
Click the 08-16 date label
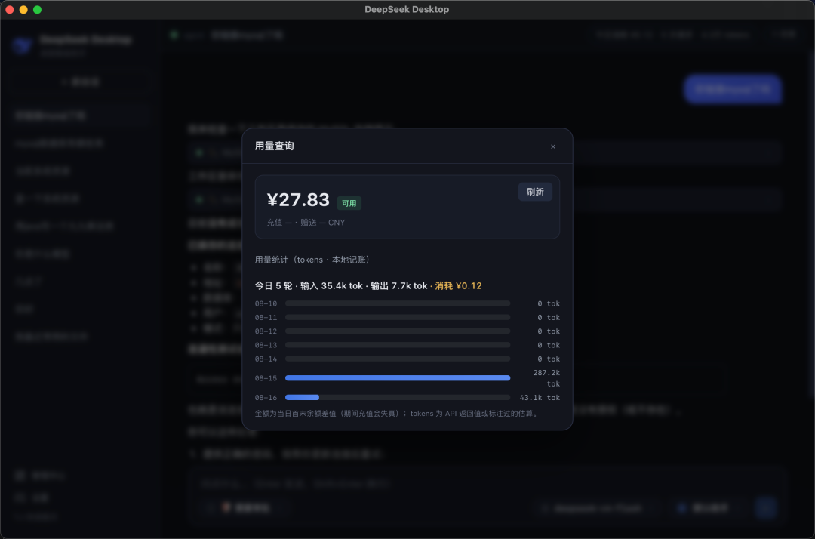click(266, 398)
